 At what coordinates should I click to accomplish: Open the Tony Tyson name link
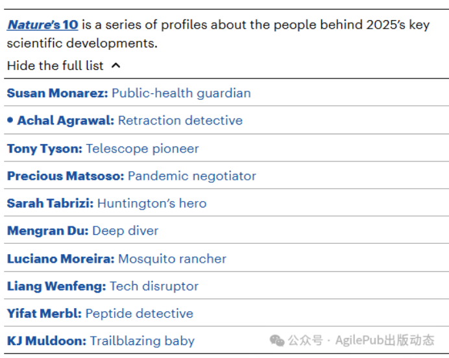tap(45, 149)
